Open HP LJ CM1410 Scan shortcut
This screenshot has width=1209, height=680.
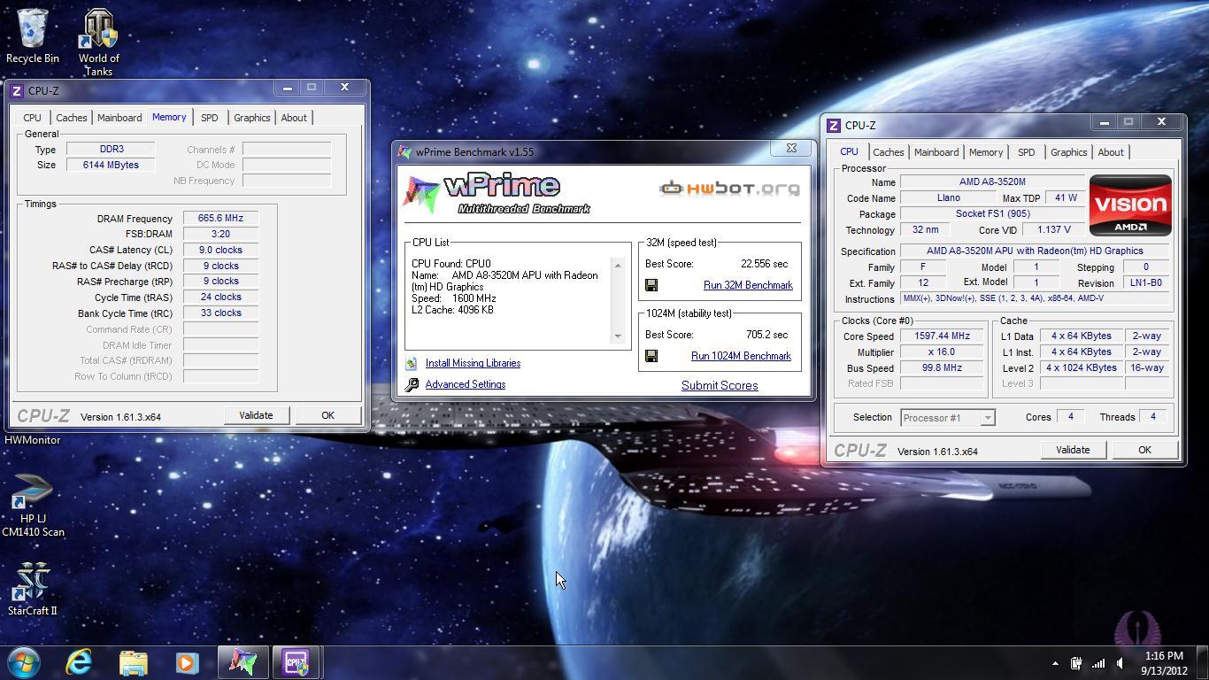(x=33, y=505)
